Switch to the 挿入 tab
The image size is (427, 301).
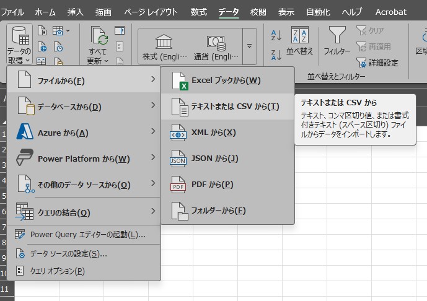tap(75, 12)
